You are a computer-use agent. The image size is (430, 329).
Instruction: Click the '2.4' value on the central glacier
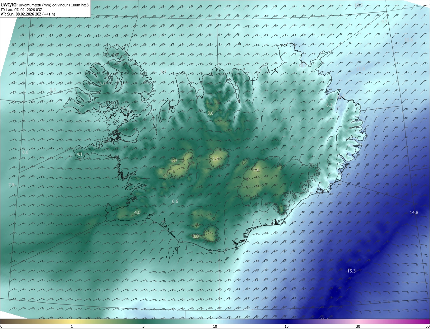(x=215, y=159)
